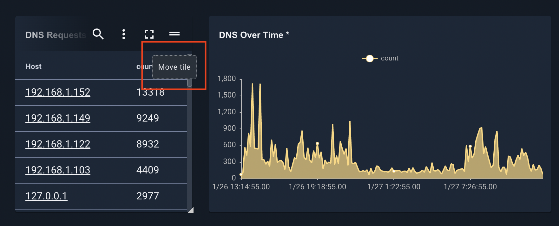The width and height of the screenshot is (559, 226).
Task: Open host link 127.0.0.1
Action: pos(46,196)
